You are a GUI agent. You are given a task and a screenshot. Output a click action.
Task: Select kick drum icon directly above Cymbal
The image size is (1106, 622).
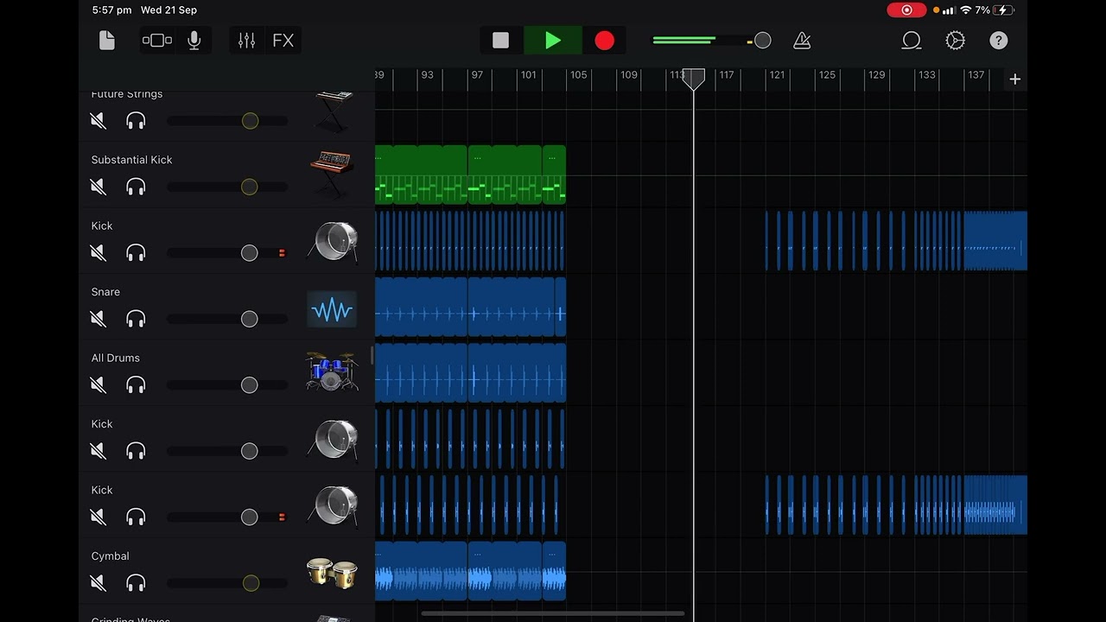coord(334,506)
